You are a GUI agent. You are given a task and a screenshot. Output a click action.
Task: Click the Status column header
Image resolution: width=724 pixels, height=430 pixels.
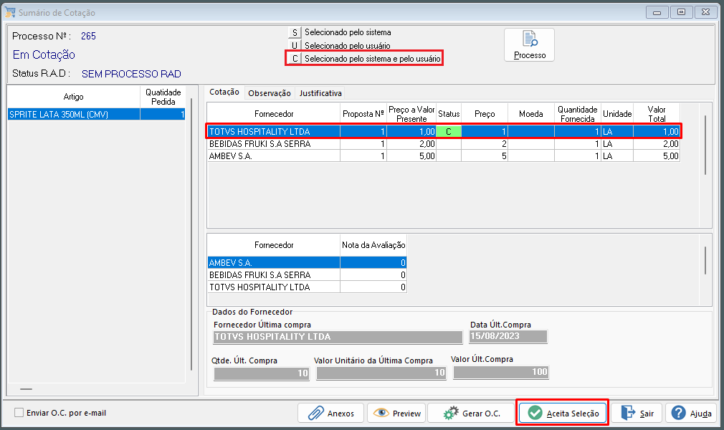[449, 114]
